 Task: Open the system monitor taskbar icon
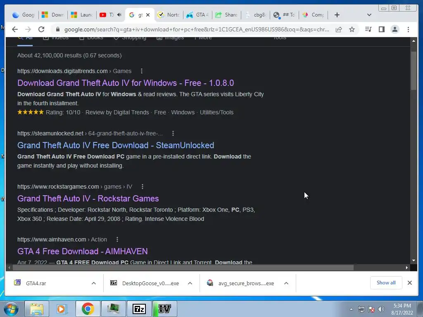click(x=113, y=309)
